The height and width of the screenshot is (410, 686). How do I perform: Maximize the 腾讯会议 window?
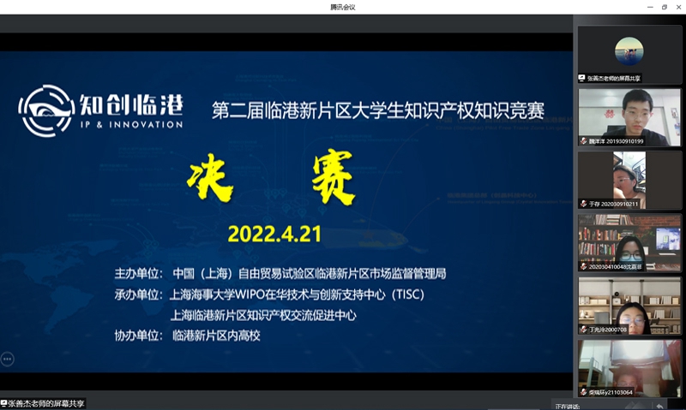tap(664, 7)
